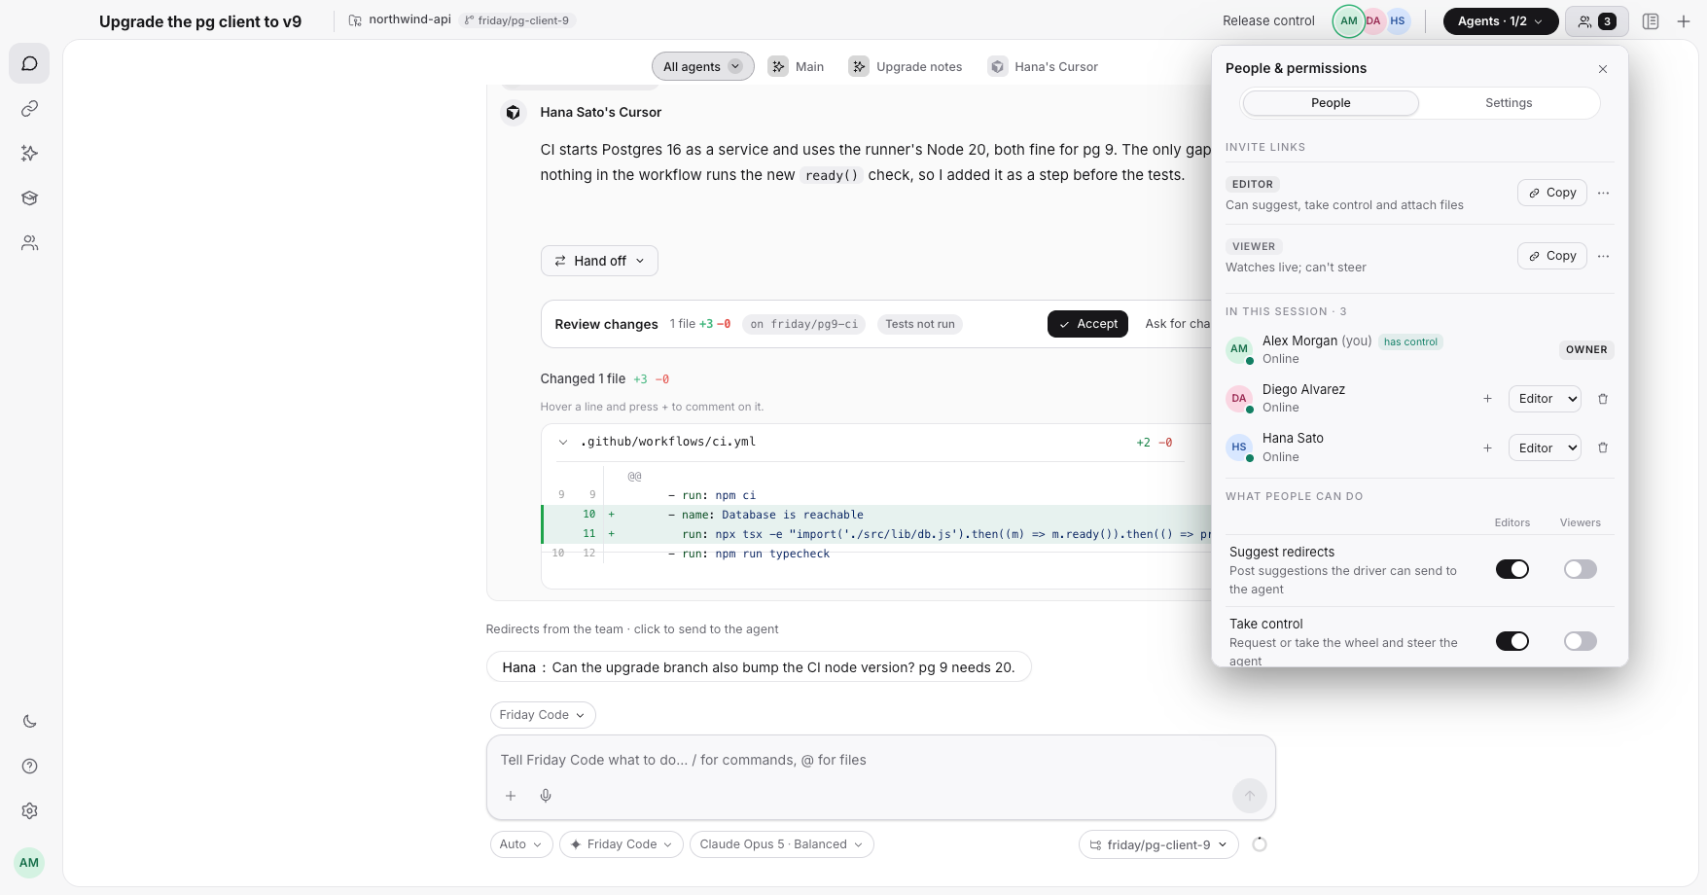Screen dimensions: 1707x895
Task: Open the Agents 1/2 dropdown
Action: pyautogui.click(x=1500, y=20)
